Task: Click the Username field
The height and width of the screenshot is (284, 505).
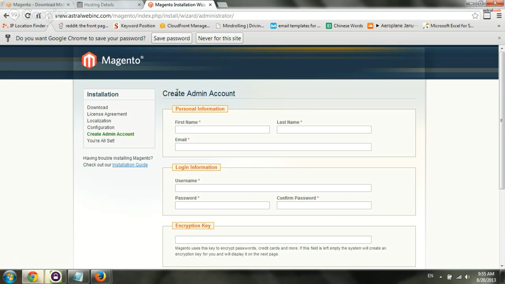Action: (x=273, y=188)
